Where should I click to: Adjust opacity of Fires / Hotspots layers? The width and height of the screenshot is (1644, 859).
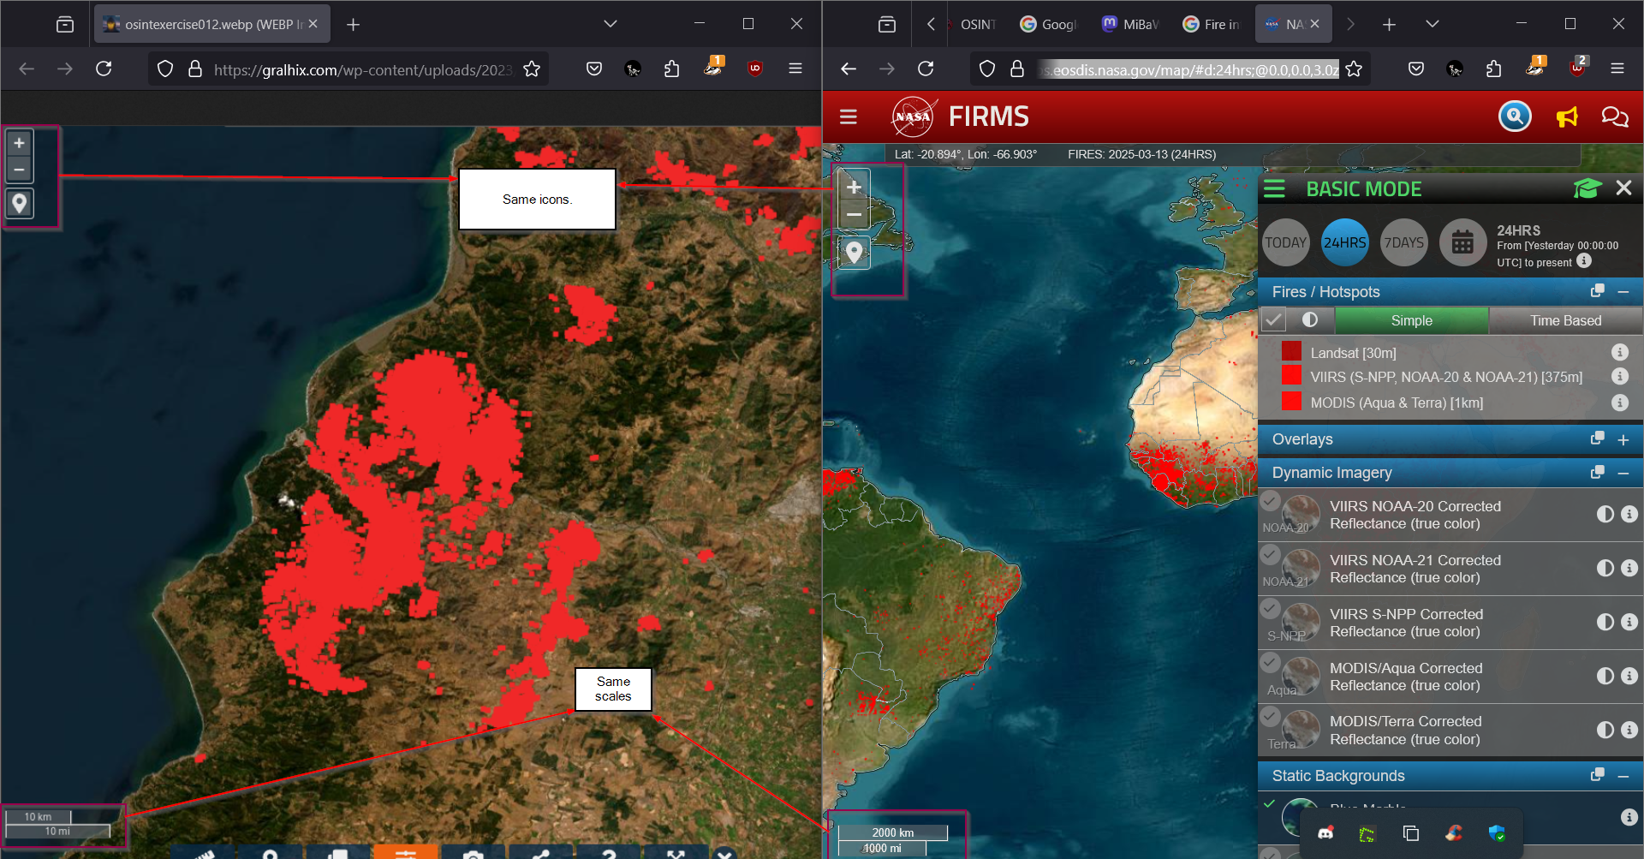[1309, 319]
